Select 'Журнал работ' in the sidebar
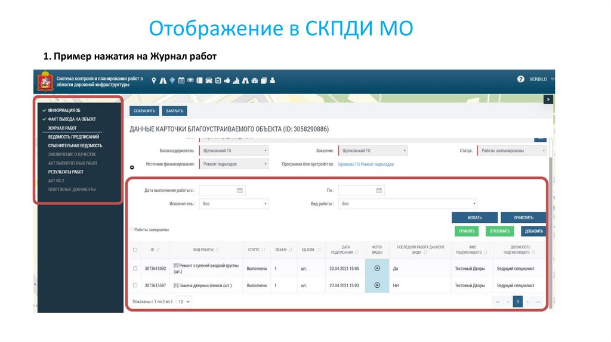 62,128
